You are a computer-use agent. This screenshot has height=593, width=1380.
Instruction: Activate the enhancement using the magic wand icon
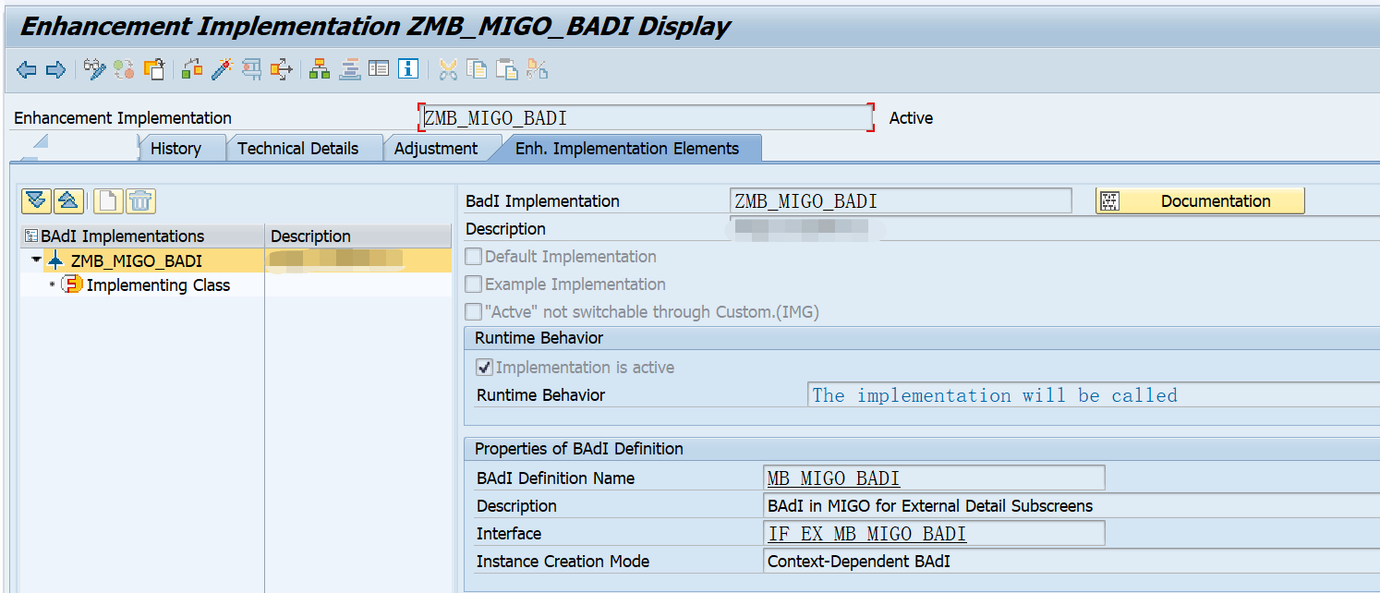point(222,69)
